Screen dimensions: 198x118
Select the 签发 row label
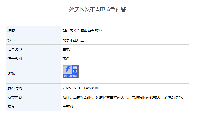point(11,107)
